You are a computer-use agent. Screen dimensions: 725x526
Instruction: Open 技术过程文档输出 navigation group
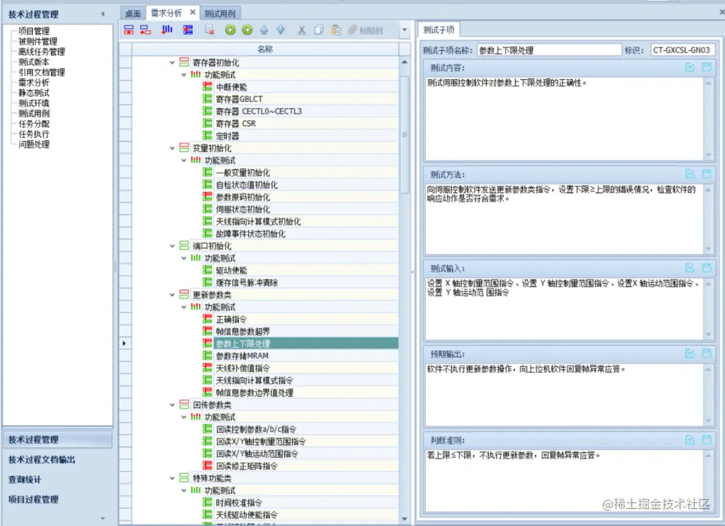coord(42,460)
